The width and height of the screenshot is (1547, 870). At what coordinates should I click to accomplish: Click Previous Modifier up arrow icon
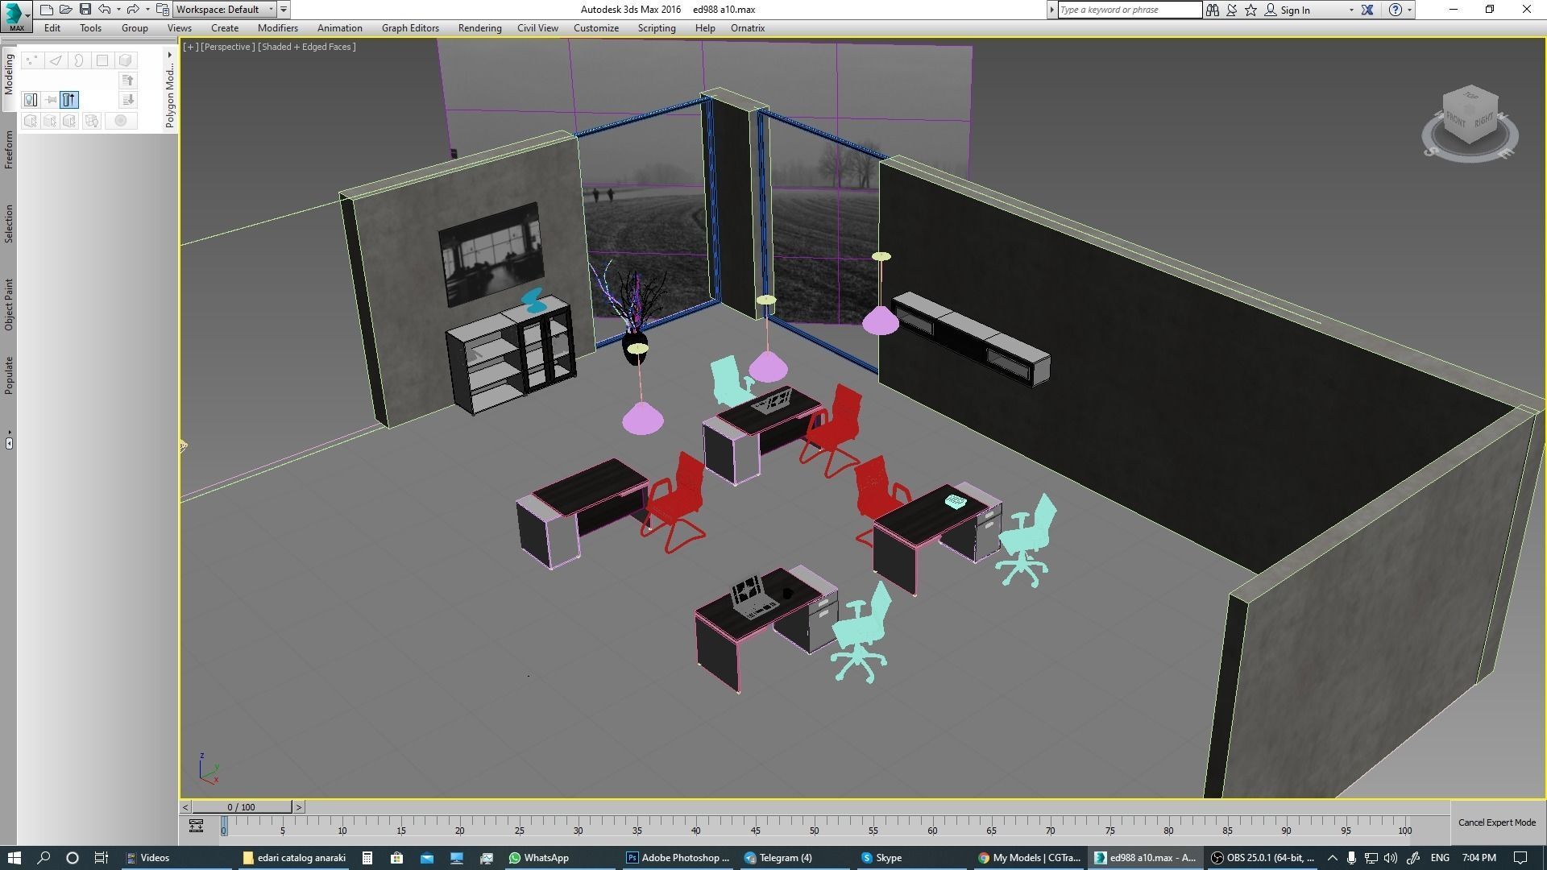(x=127, y=80)
